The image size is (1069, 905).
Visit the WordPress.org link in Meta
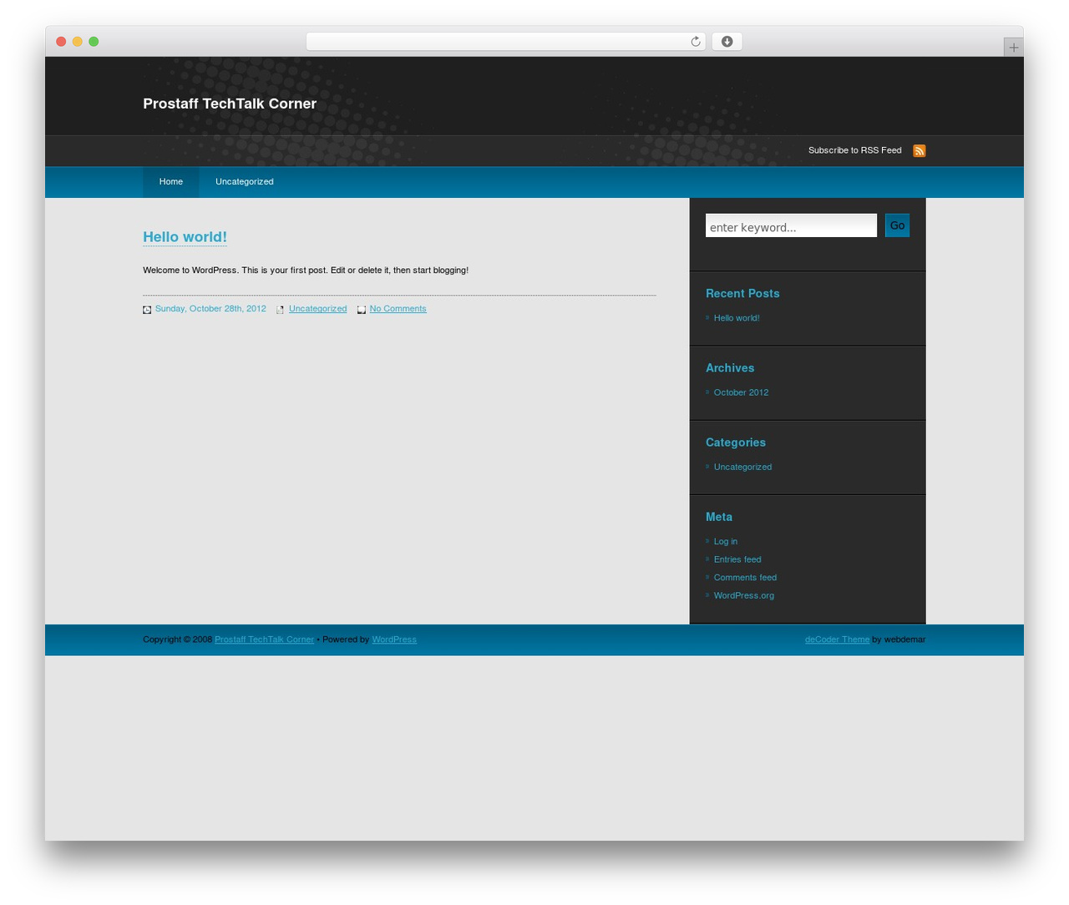[x=744, y=595]
